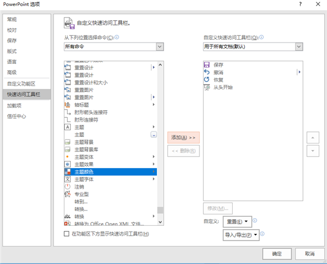Expand submenu arrow of 主题字体
327x264 pixels.
pyautogui.click(x=154, y=179)
